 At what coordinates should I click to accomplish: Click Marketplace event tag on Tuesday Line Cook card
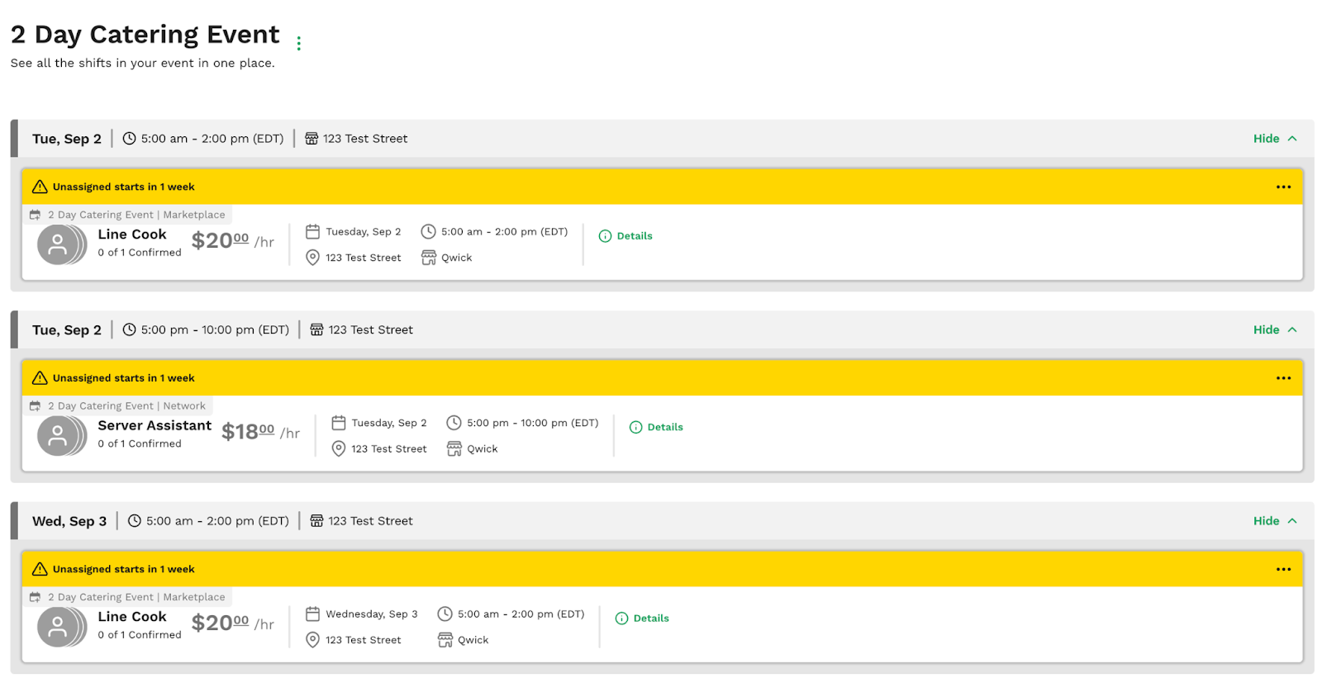(x=127, y=215)
